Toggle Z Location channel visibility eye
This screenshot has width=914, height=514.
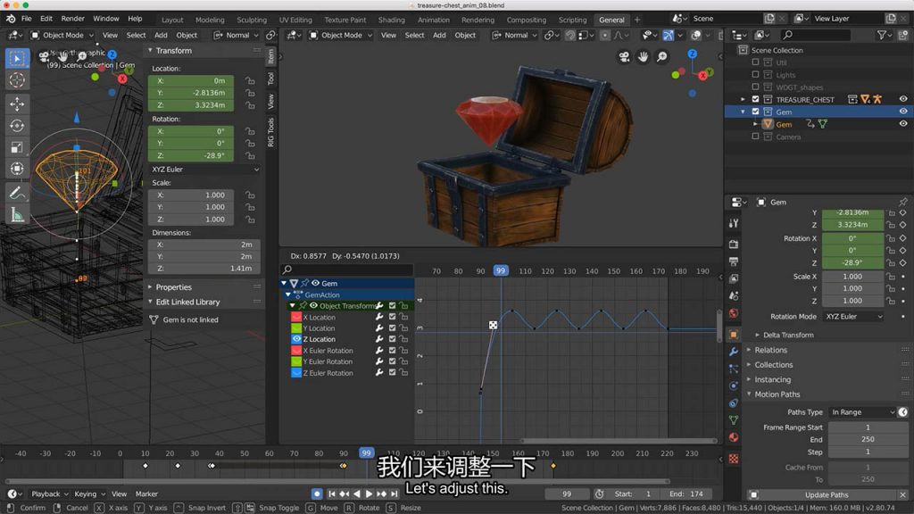pos(296,338)
